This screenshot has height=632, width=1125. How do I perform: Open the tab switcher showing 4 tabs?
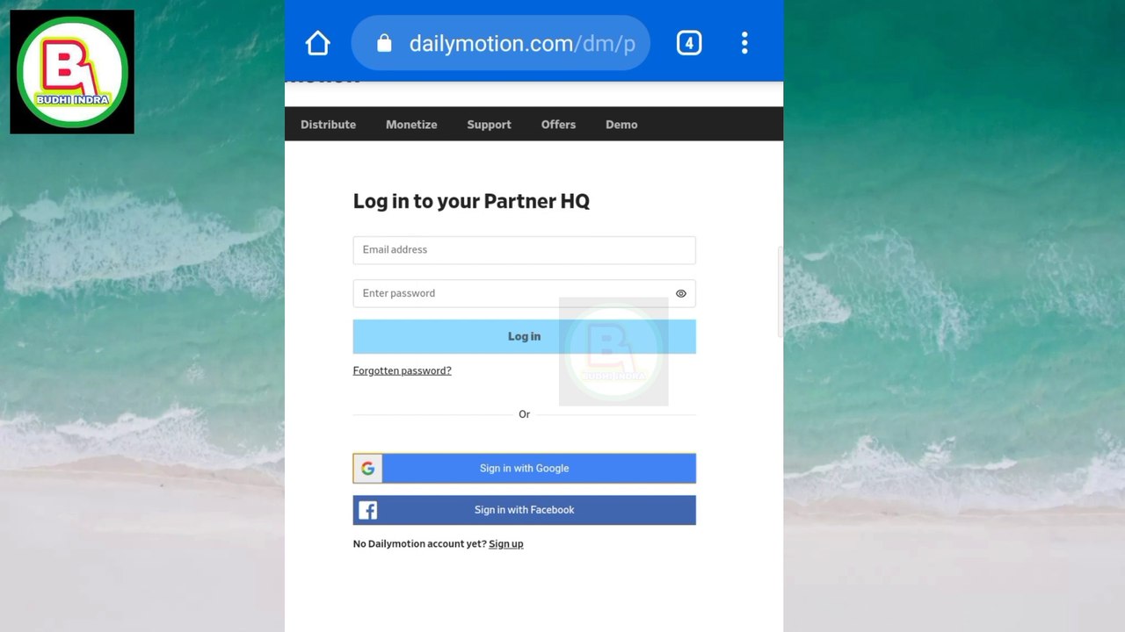[689, 43]
